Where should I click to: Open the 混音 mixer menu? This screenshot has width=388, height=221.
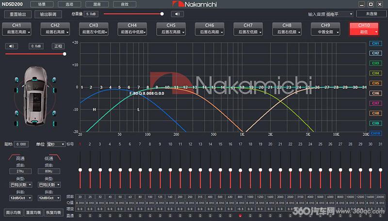[x=97, y=4]
